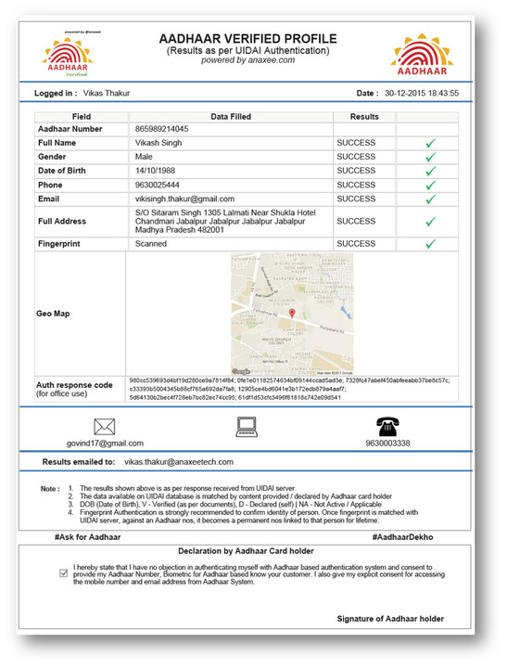
Task: Click SUCCESS result in Gender row
Action: [356, 157]
